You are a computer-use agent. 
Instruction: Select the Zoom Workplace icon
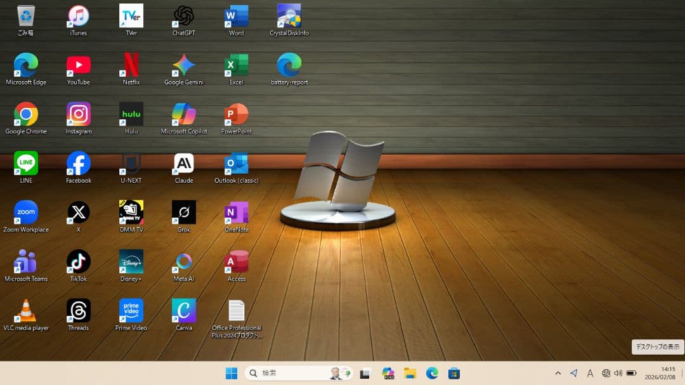pyautogui.click(x=26, y=213)
